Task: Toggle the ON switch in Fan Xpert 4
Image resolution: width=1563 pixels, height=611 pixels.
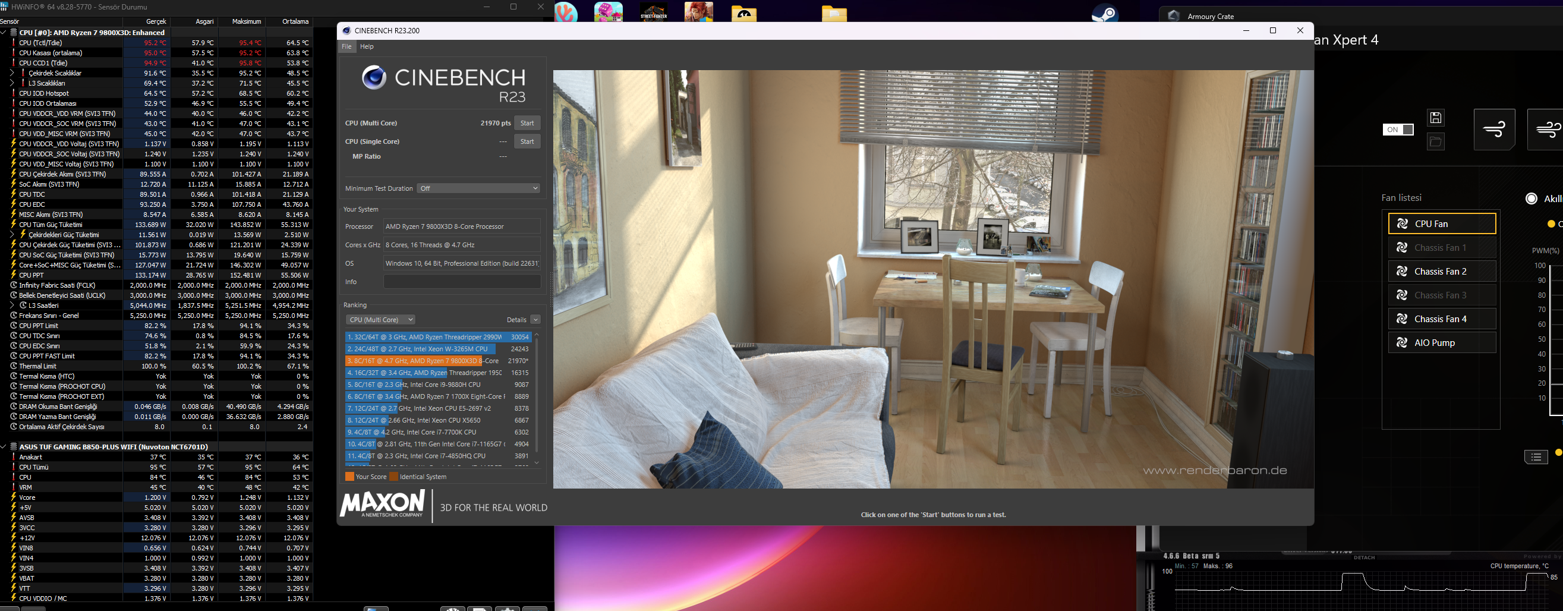Action: [x=1398, y=129]
